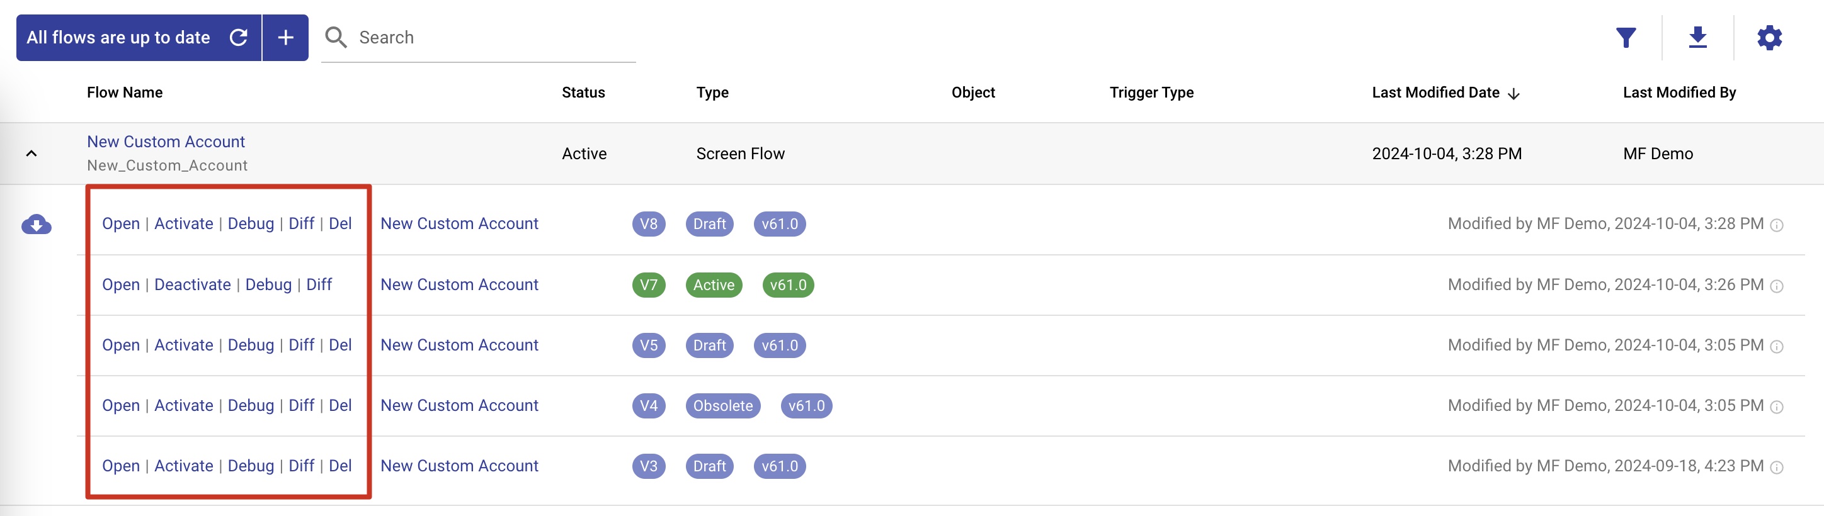
Task: Refresh flows with the reload icon
Action: pyautogui.click(x=239, y=38)
